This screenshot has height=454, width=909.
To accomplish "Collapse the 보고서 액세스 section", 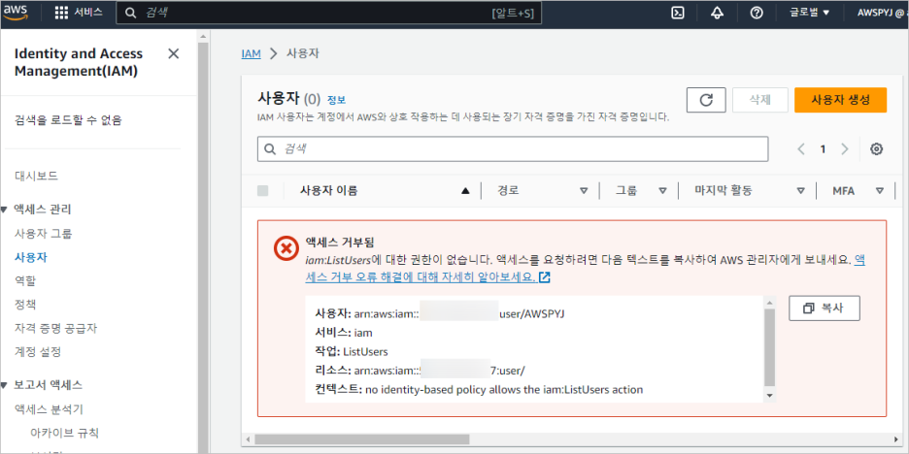I will tap(4, 385).
